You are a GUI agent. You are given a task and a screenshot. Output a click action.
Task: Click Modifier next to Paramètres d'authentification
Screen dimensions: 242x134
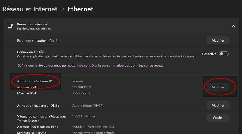218,40
